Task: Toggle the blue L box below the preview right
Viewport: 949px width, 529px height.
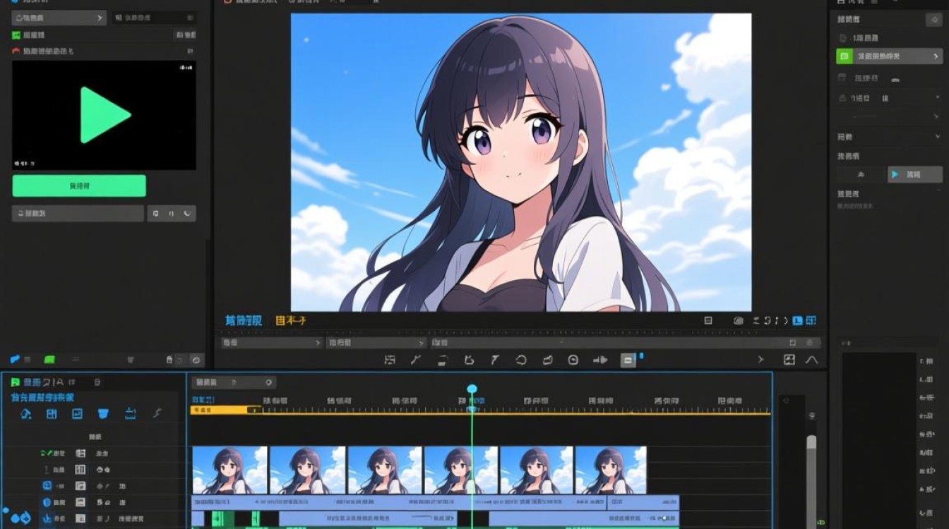Action: 798,320
